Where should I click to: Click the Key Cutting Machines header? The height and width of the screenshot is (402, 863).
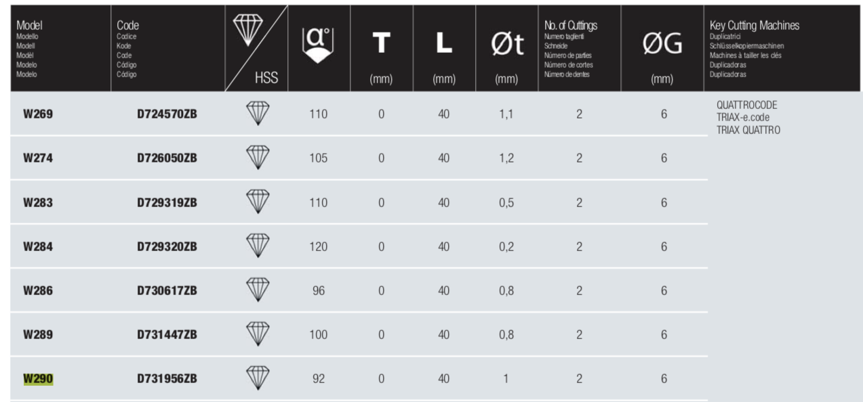(754, 25)
